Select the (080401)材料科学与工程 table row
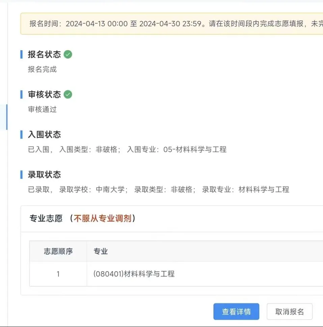Screen dimensions: 323x327 [176, 274]
